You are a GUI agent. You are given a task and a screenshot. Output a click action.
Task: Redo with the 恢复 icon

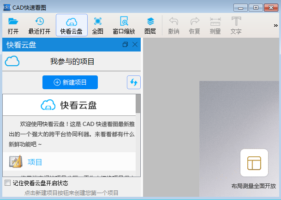pos(195,26)
